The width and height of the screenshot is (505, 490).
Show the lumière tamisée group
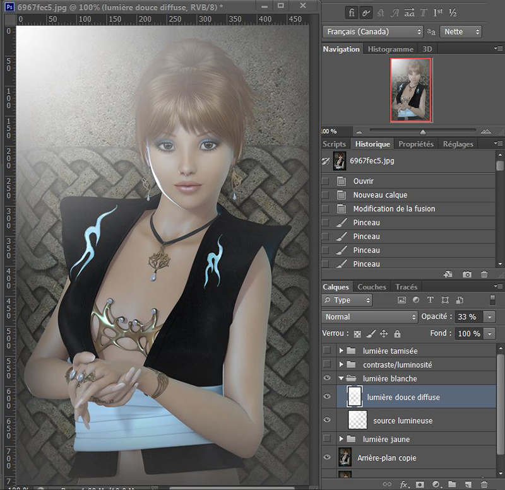click(327, 351)
